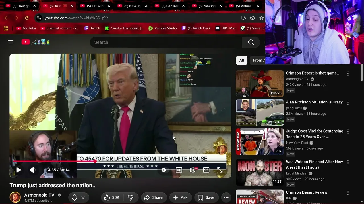The width and height of the screenshot is (364, 204).
Task: Toggle autoplay switch in the player controls
Action: tap(164, 170)
